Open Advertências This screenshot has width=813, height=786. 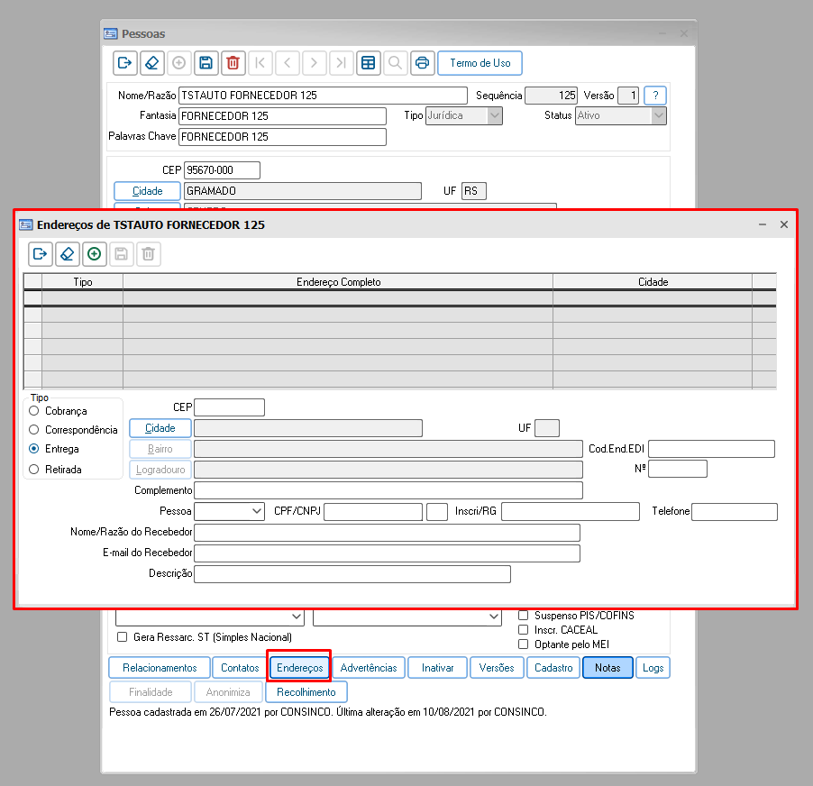(x=369, y=668)
